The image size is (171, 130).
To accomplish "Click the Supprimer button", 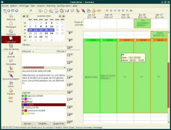I will (59, 123).
